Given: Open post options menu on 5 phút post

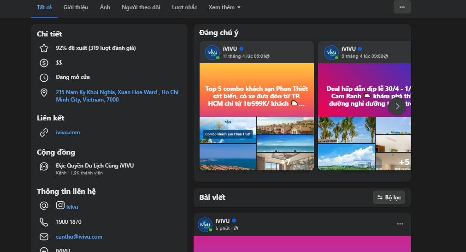Looking at the screenshot, I should [x=400, y=224].
